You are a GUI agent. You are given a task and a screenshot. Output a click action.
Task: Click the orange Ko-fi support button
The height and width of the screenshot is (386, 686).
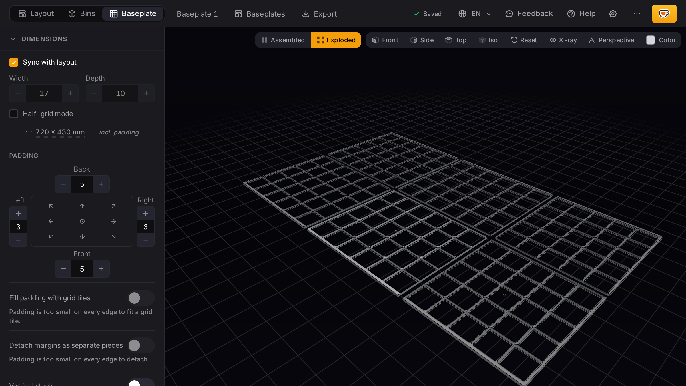[x=664, y=14]
